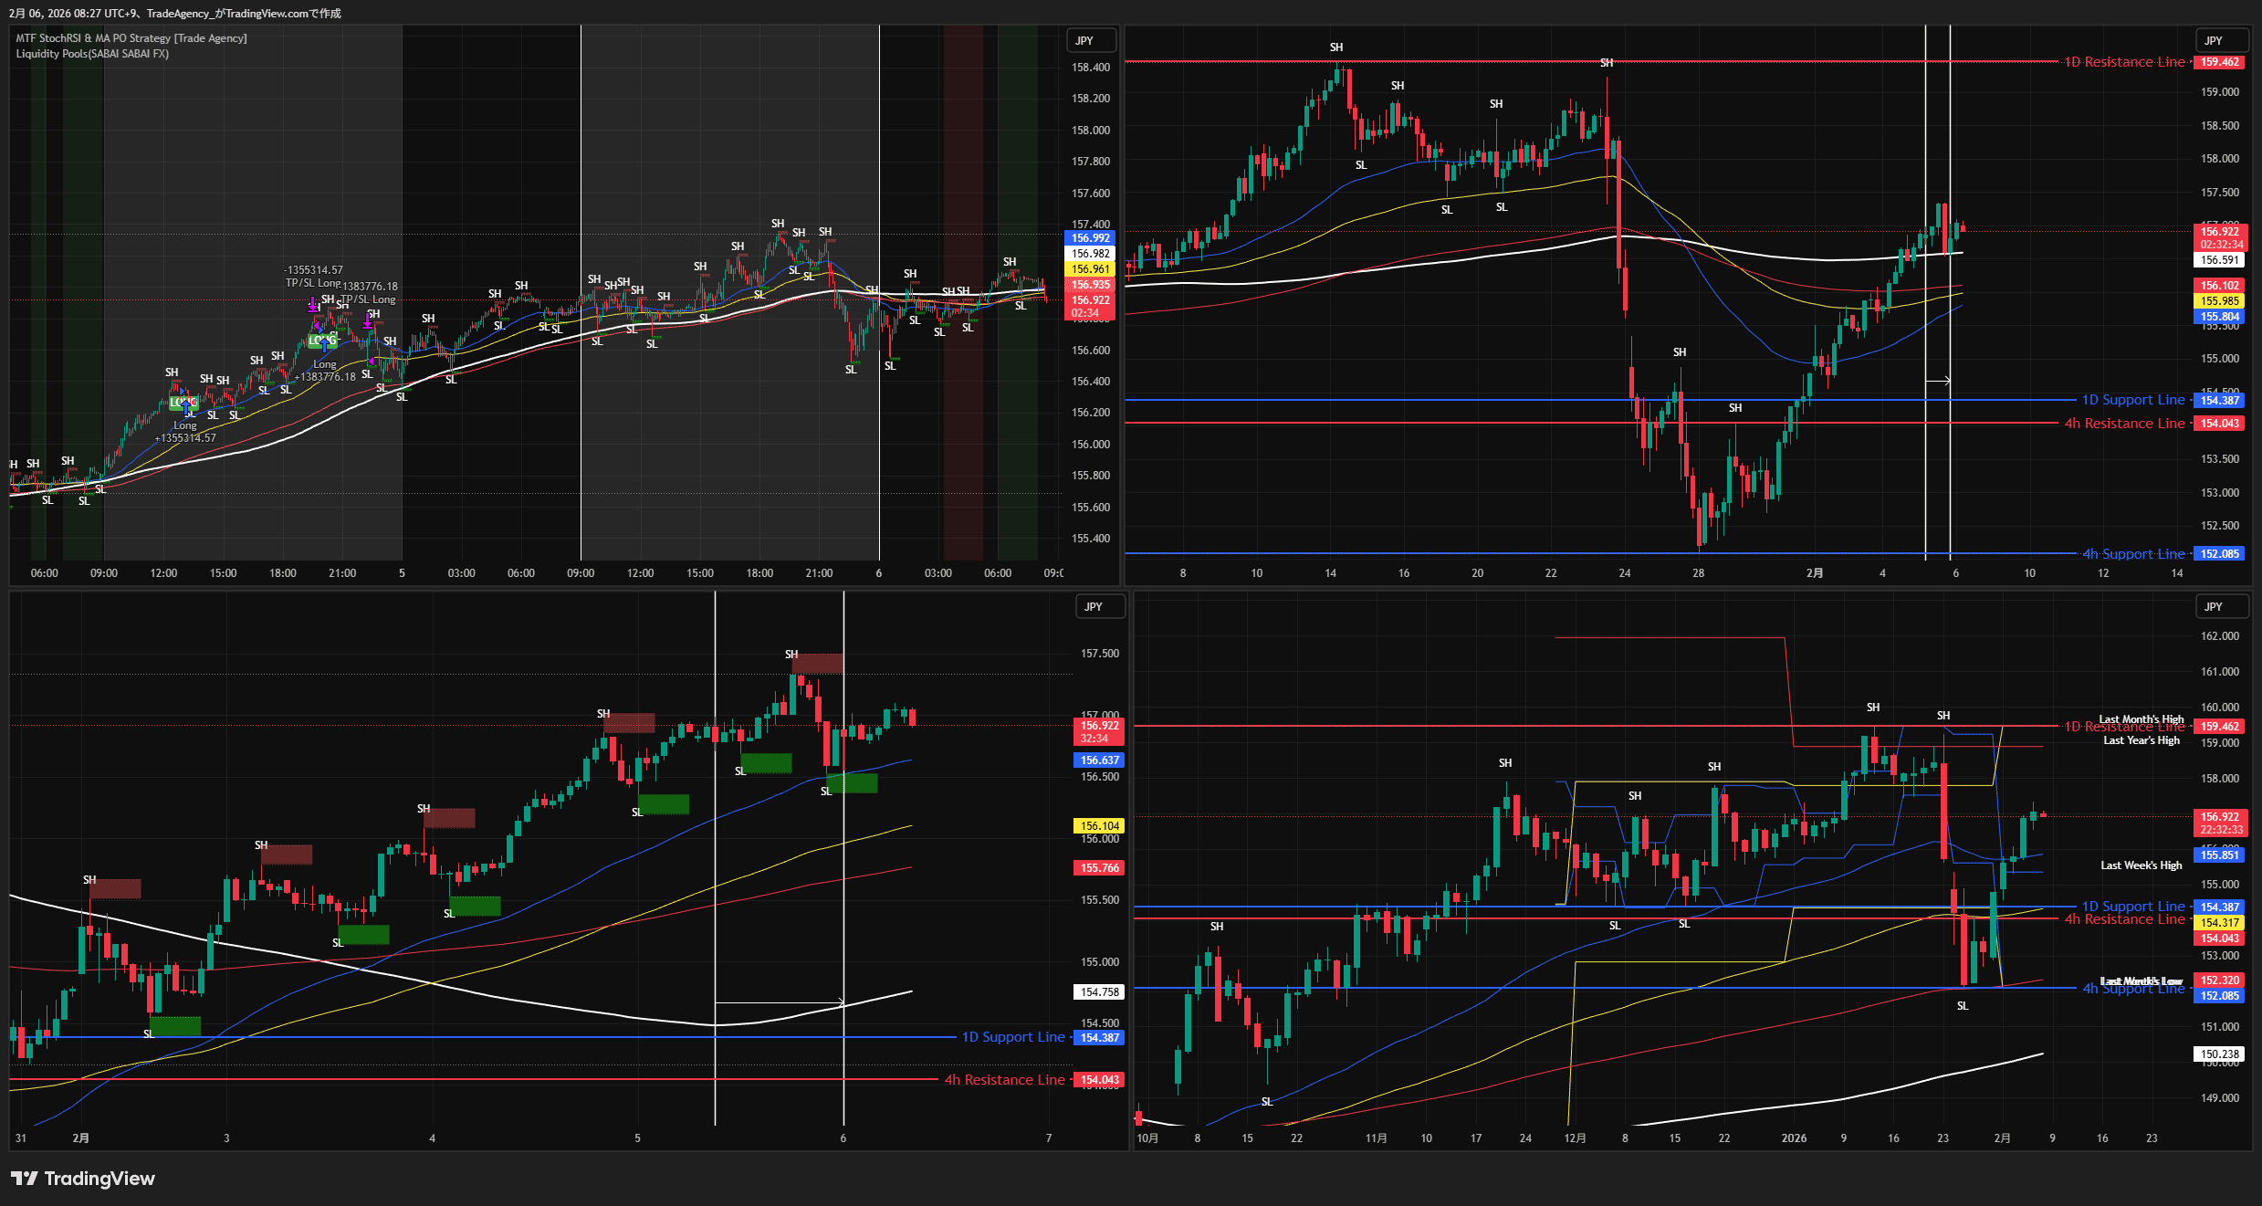Click the yellow 156.961 price label

[1090, 269]
